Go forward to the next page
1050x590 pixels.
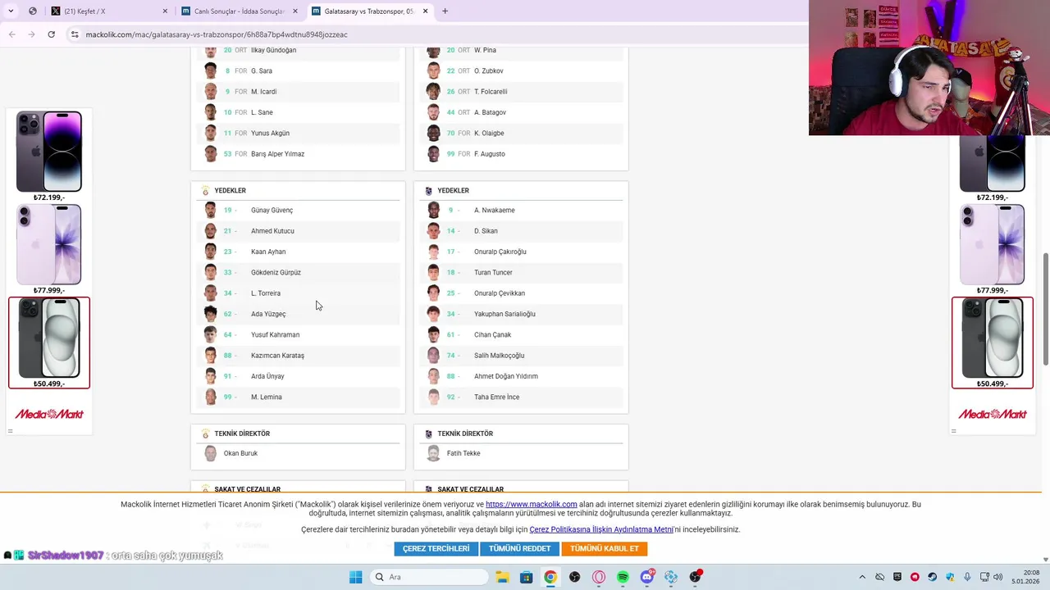[x=31, y=34]
